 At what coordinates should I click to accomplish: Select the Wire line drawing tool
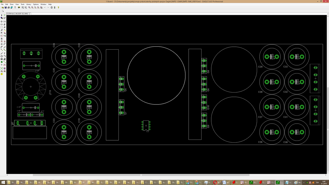pyautogui.click(x=2, y=53)
